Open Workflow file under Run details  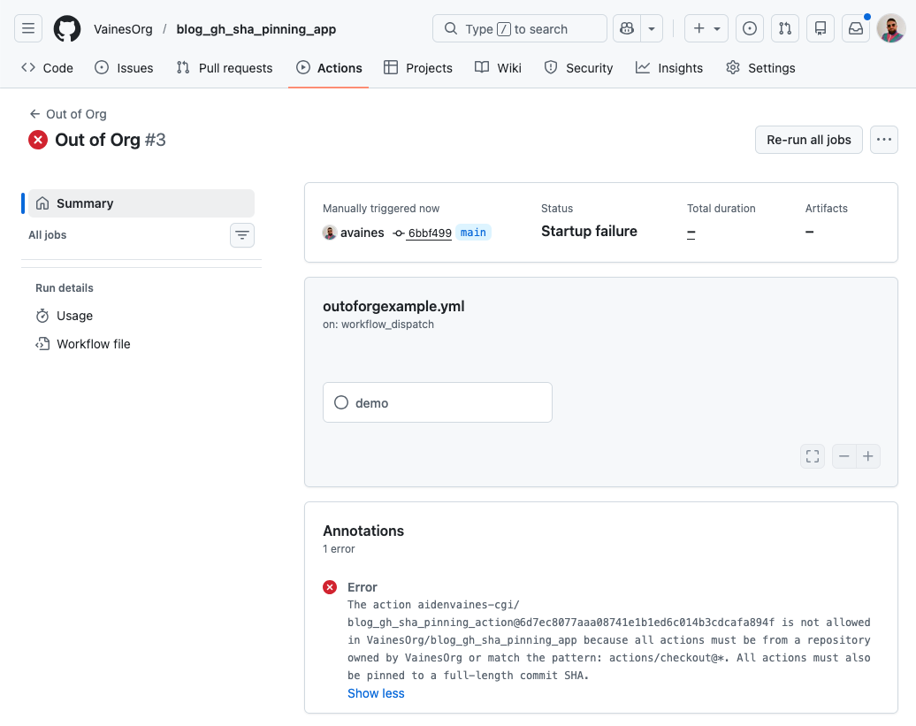83,344
